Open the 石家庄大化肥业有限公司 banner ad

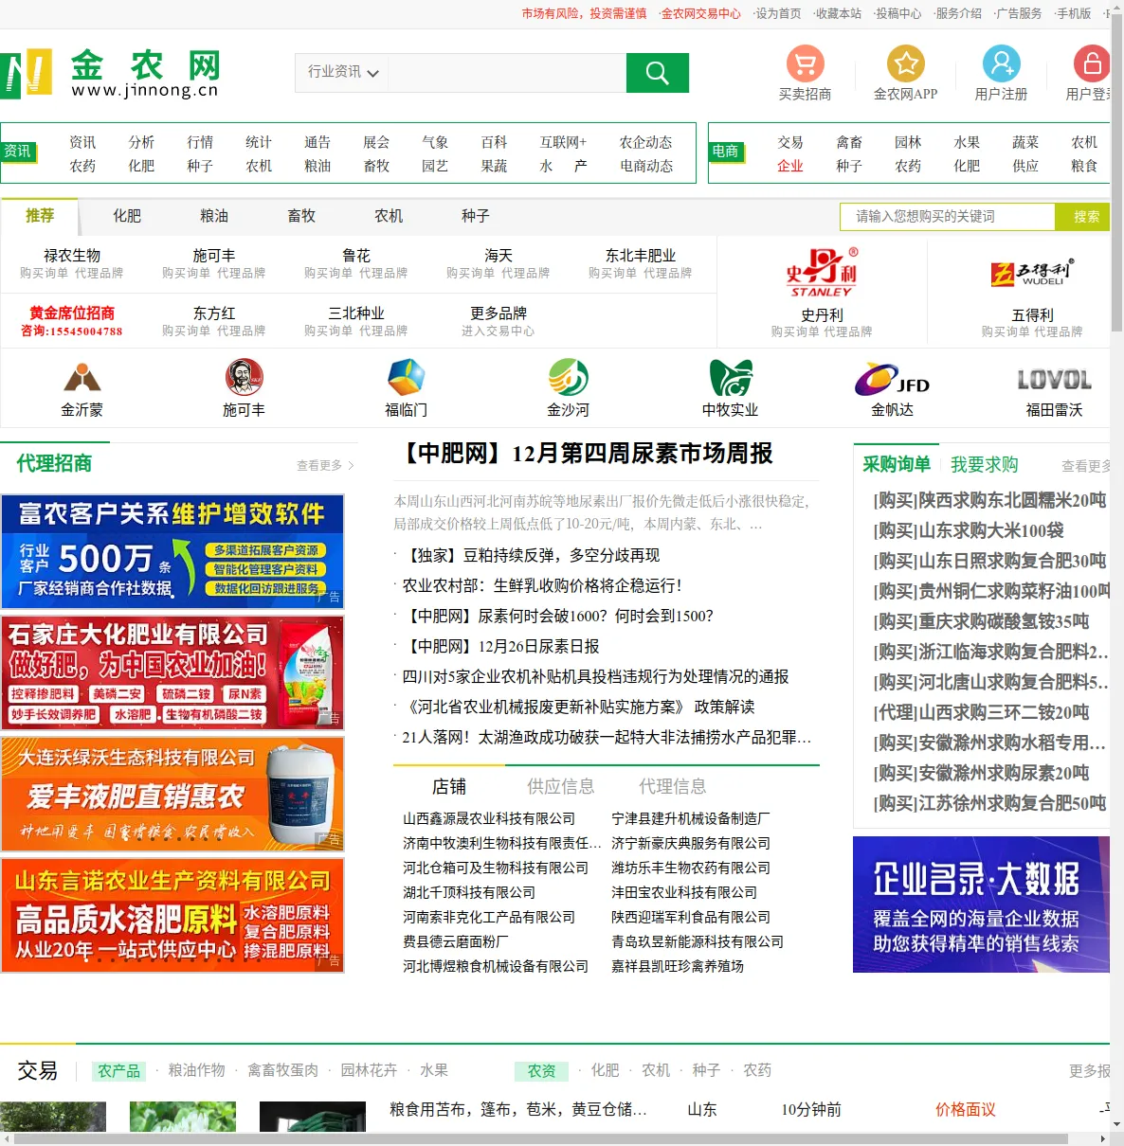click(172, 672)
